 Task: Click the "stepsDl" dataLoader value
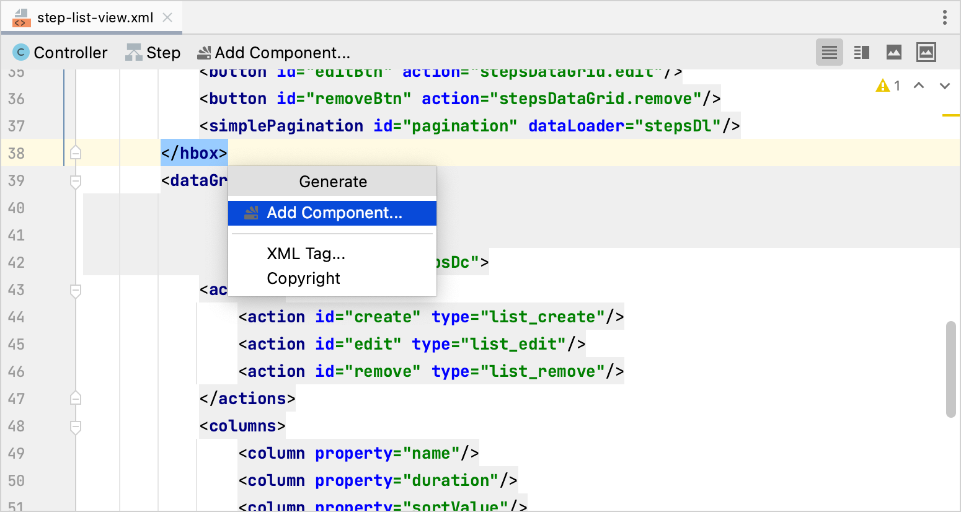(678, 126)
